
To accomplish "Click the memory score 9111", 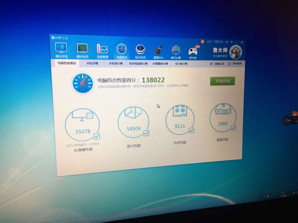I will pyautogui.click(x=180, y=126).
